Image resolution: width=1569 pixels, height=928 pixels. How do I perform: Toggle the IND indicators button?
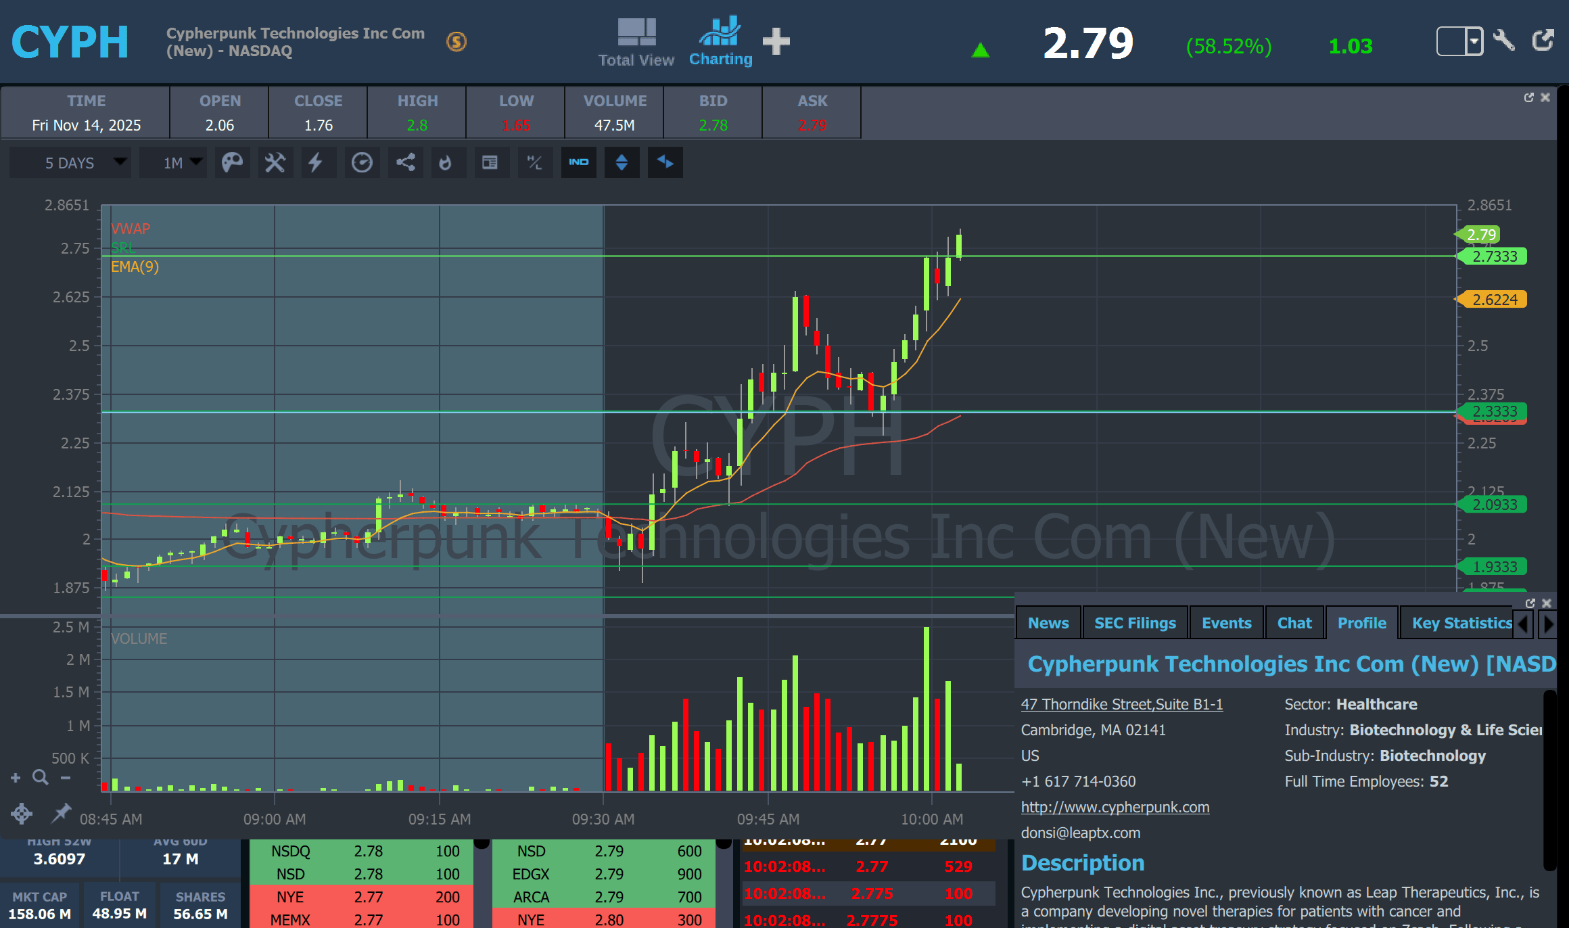(578, 162)
